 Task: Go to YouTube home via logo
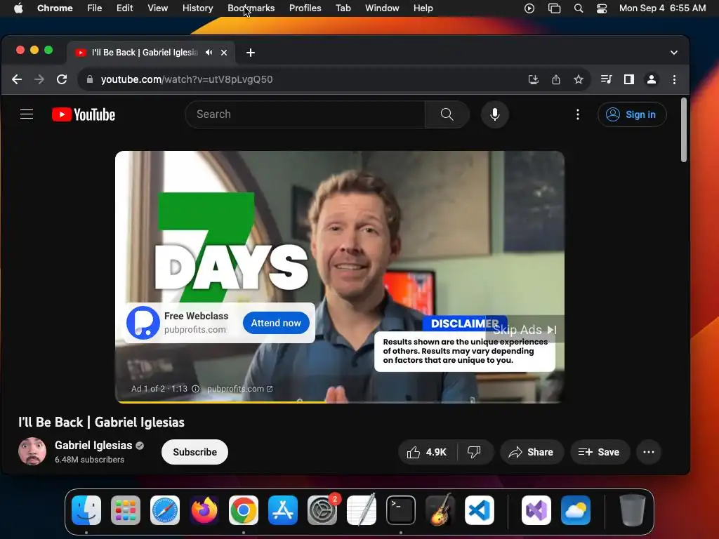coord(84,114)
